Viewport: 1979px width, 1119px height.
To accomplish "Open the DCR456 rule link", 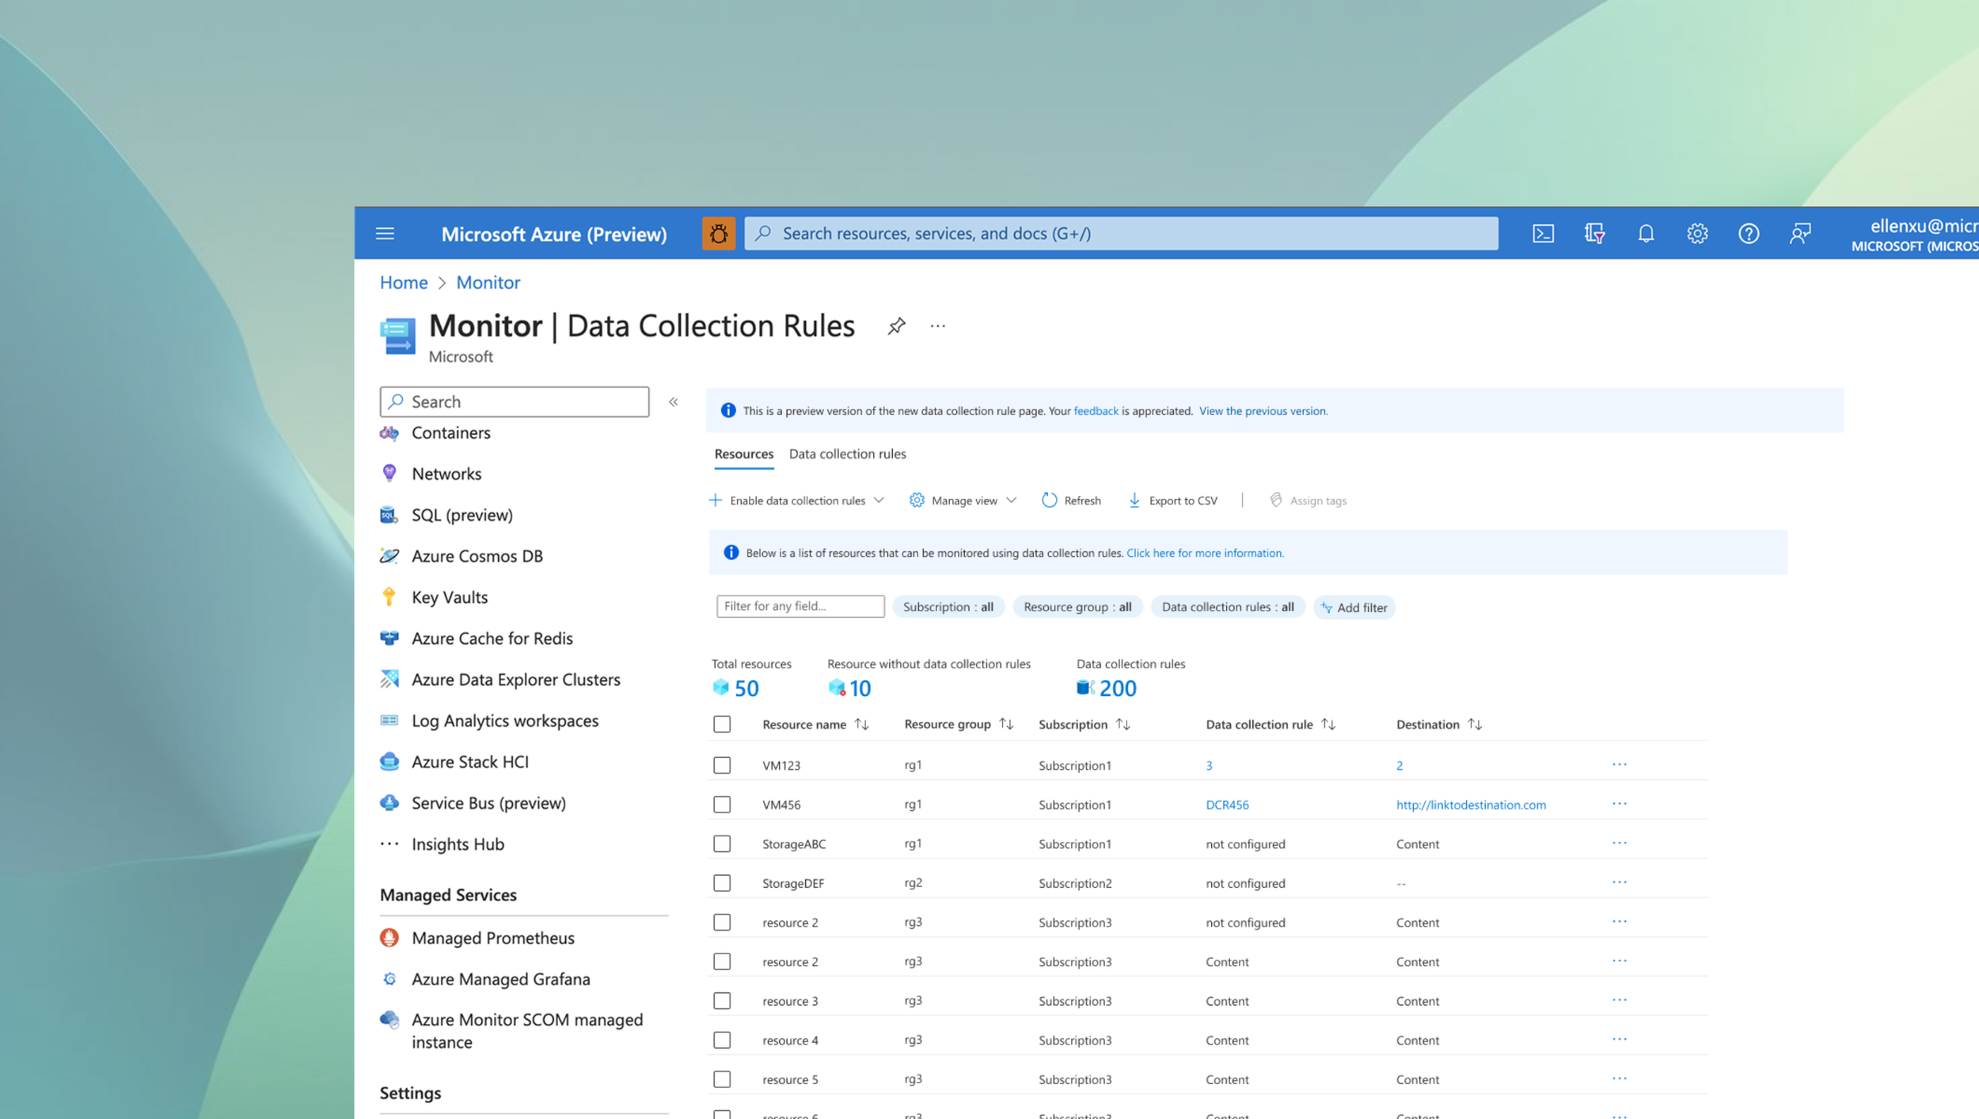I will 1226,805.
